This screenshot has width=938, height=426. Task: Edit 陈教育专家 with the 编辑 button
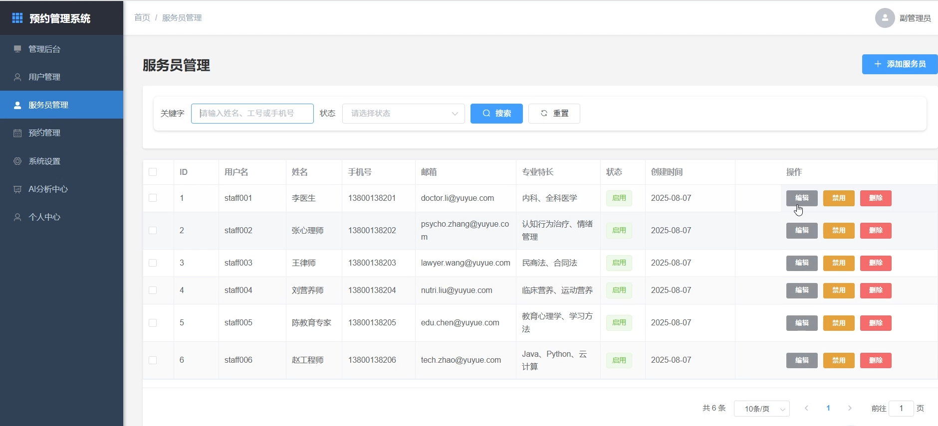(802, 322)
